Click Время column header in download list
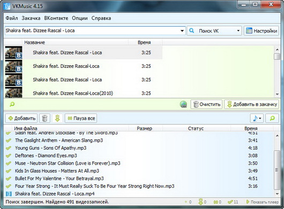The width and height of the screenshot is (284, 209). [x=251, y=128]
